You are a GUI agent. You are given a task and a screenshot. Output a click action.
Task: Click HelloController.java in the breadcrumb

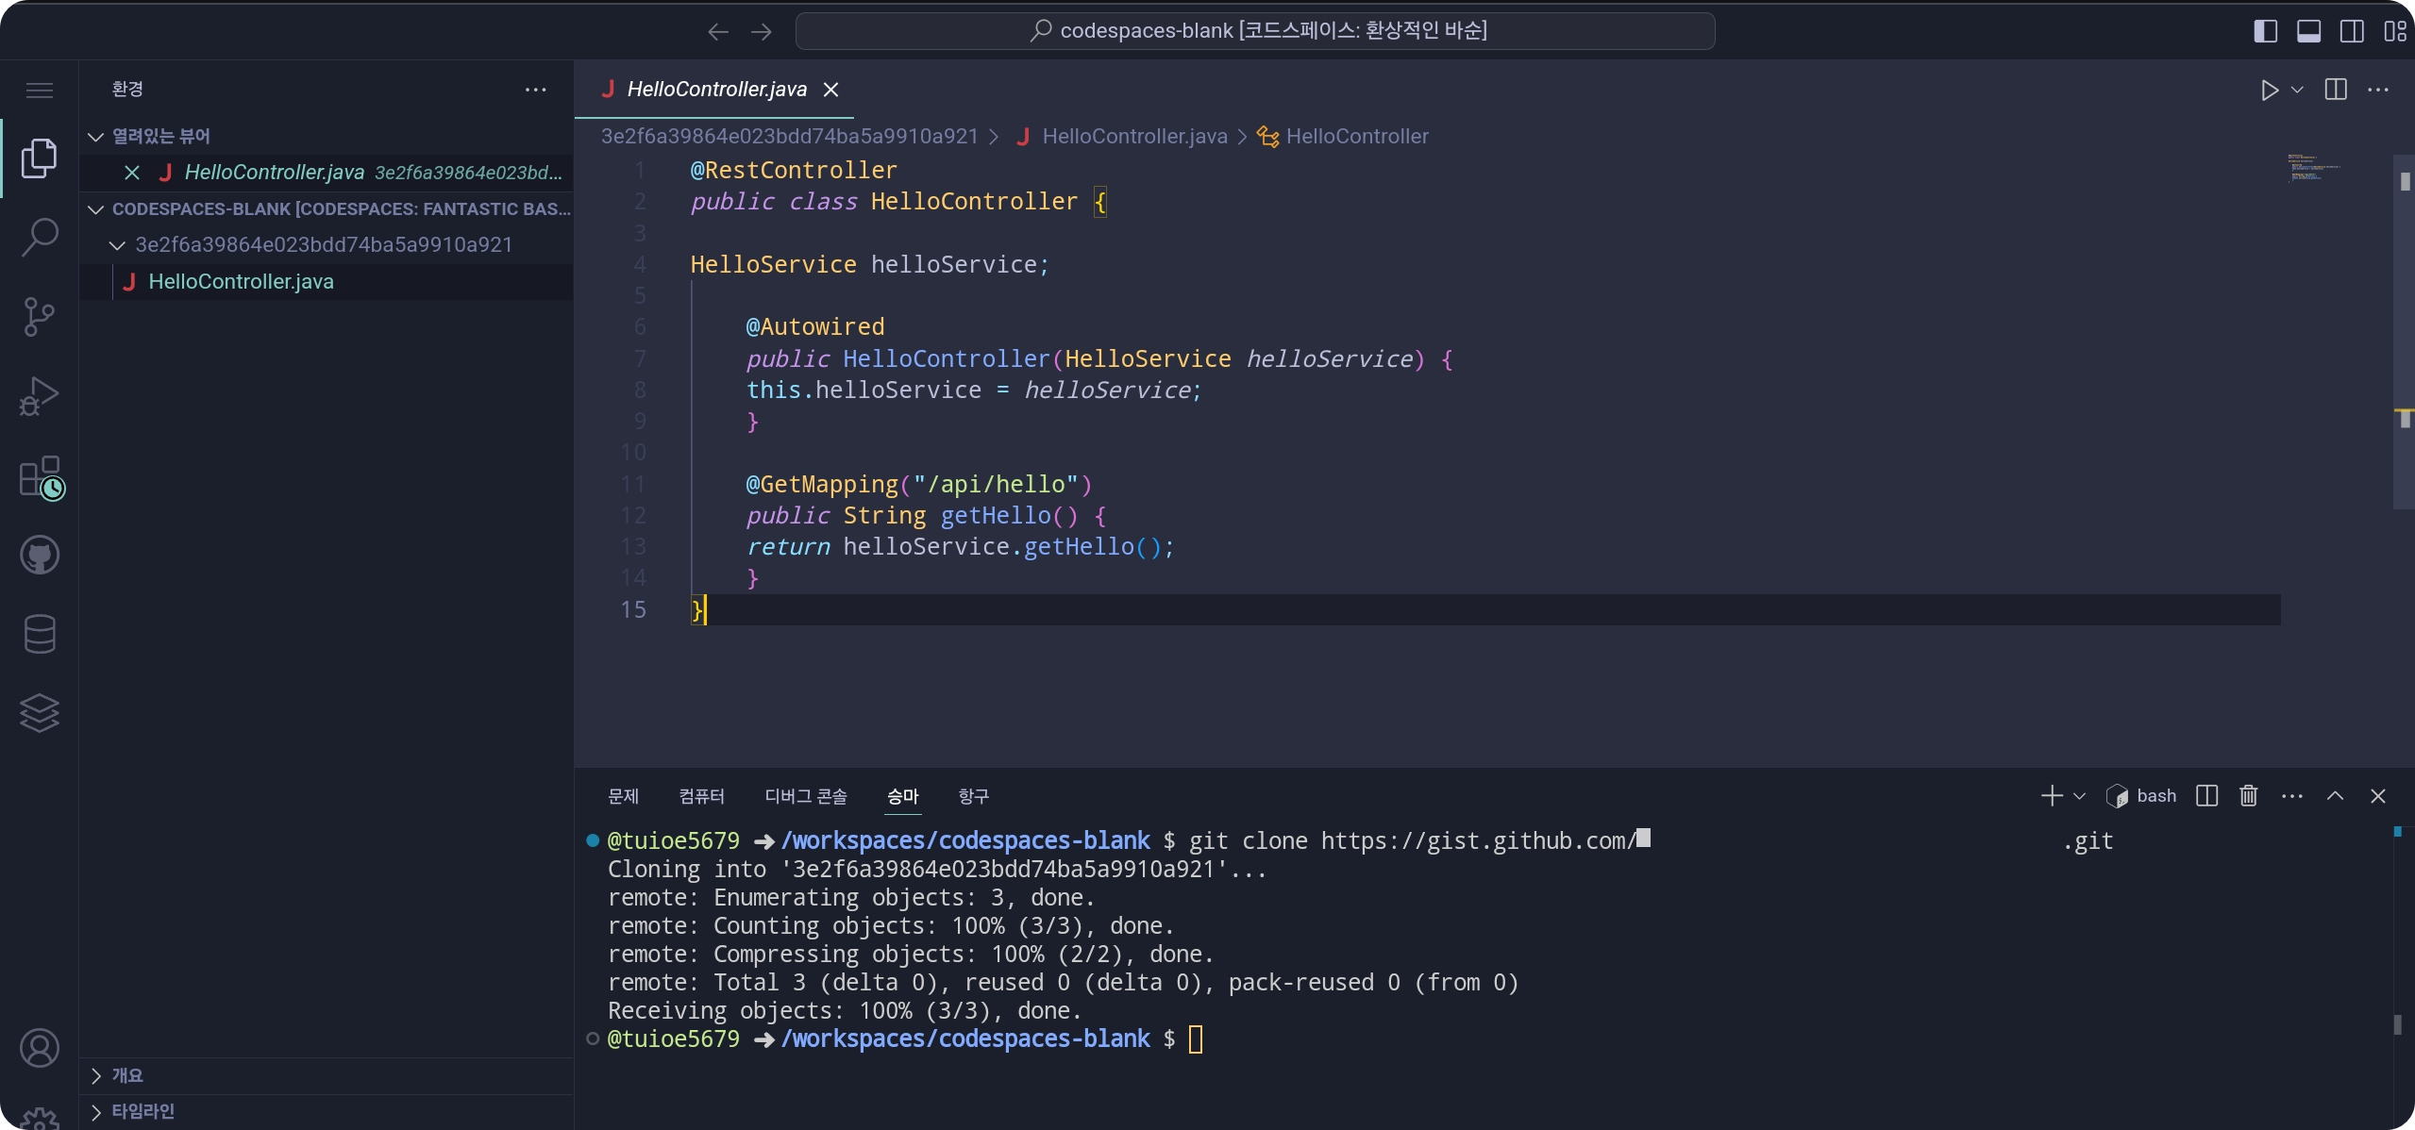pyautogui.click(x=1133, y=137)
